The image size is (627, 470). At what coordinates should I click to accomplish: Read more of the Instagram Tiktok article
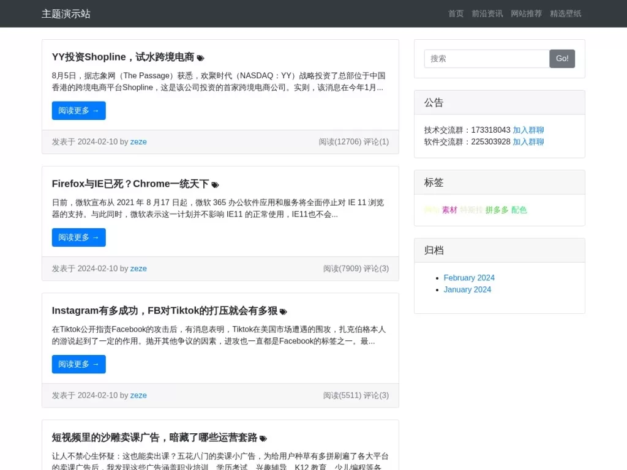point(78,364)
